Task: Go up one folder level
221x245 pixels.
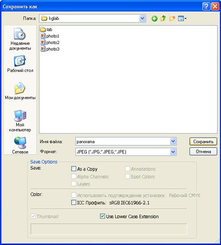Action: click(x=163, y=18)
